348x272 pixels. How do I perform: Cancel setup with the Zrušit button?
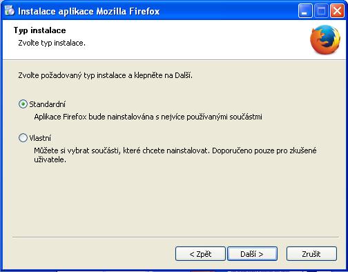[x=311, y=254]
